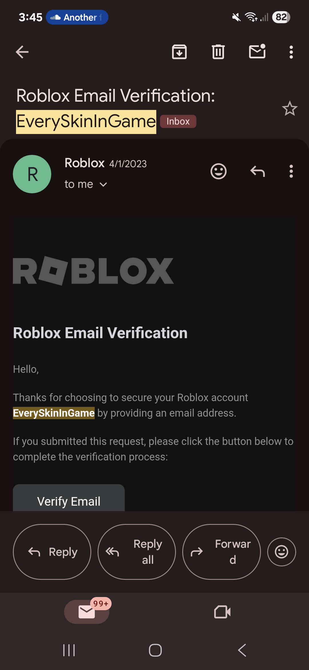Image resolution: width=309 pixels, height=670 pixels.
Task: Expand recipient details next to 'to me'
Action: pyautogui.click(x=103, y=185)
